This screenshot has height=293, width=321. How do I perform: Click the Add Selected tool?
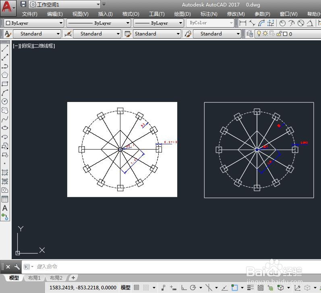(x=5, y=217)
